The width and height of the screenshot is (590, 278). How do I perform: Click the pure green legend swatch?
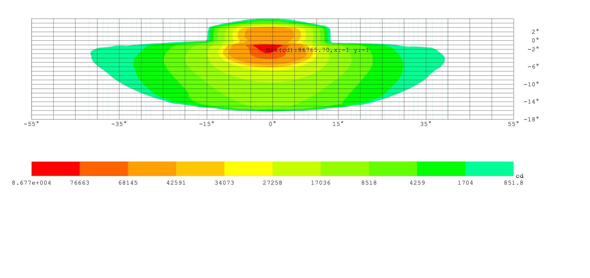point(441,169)
